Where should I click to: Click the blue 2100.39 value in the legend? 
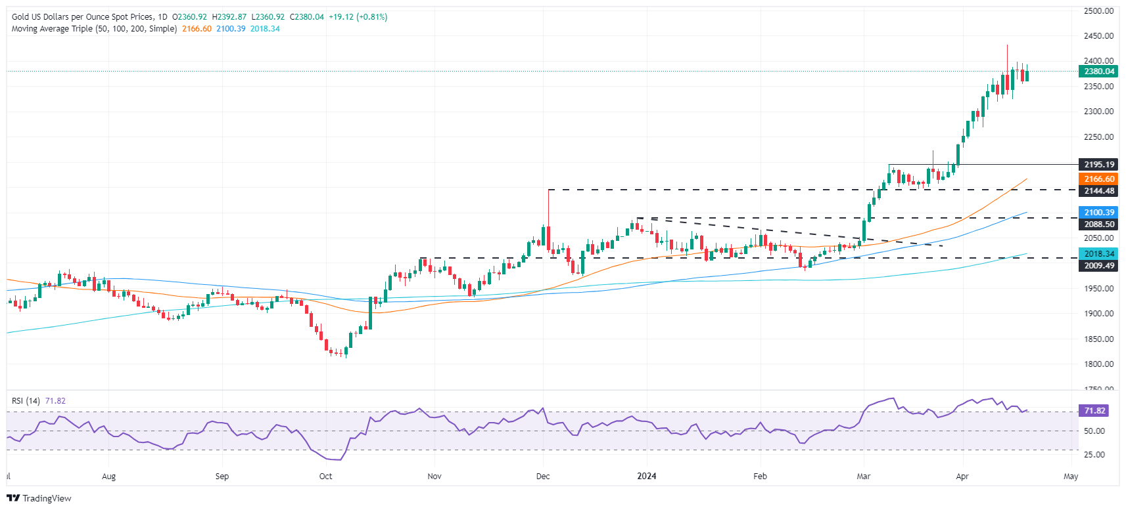pyautogui.click(x=231, y=29)
